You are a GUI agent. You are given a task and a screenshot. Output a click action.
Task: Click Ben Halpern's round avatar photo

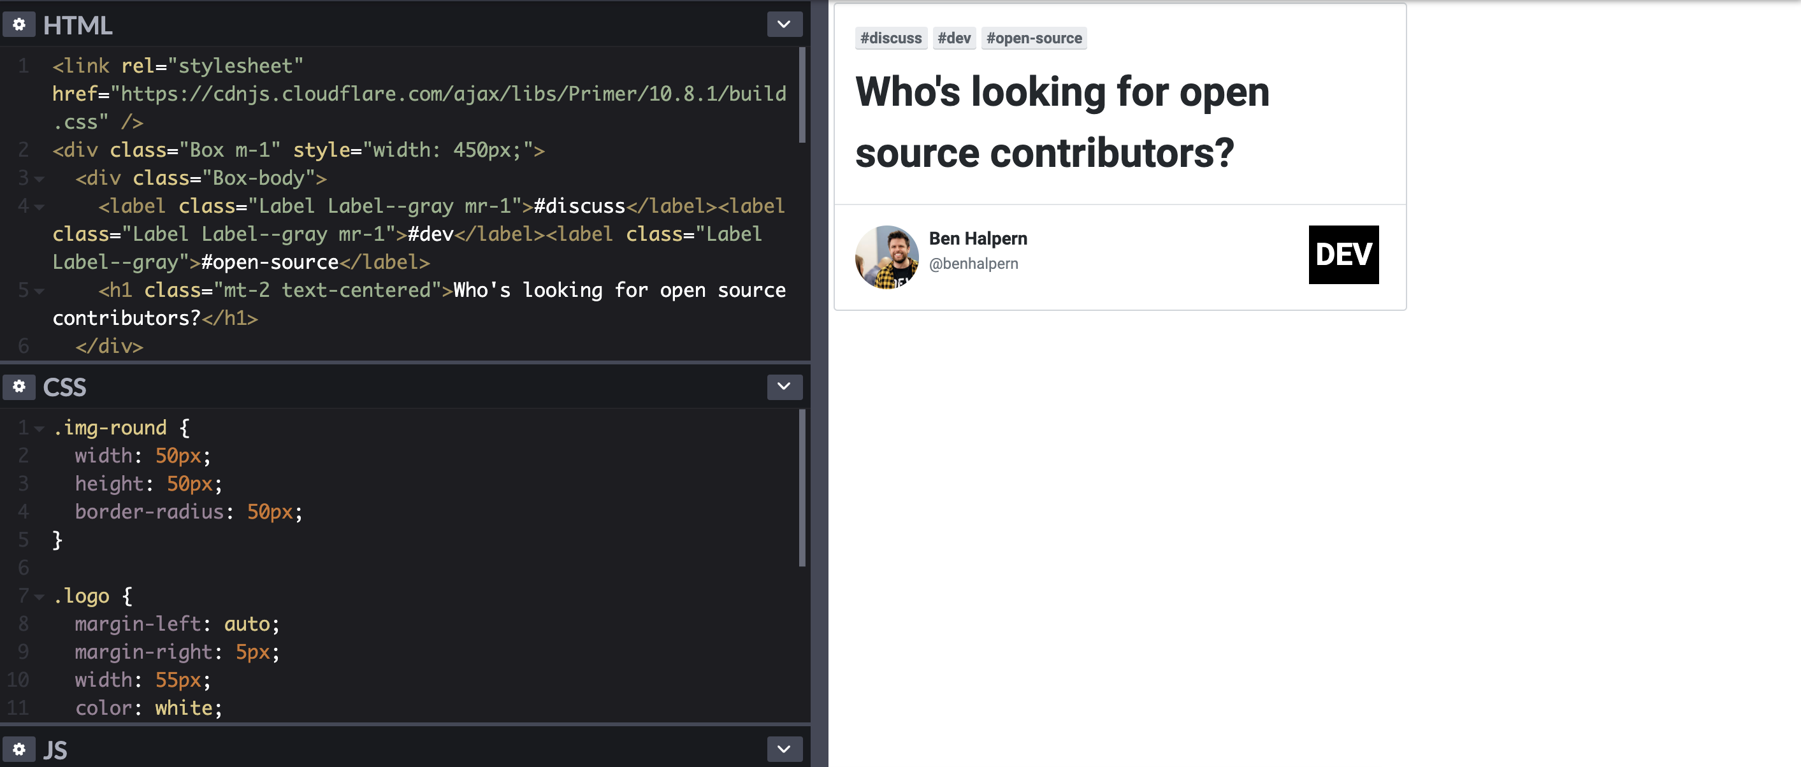tap(886, 257)
